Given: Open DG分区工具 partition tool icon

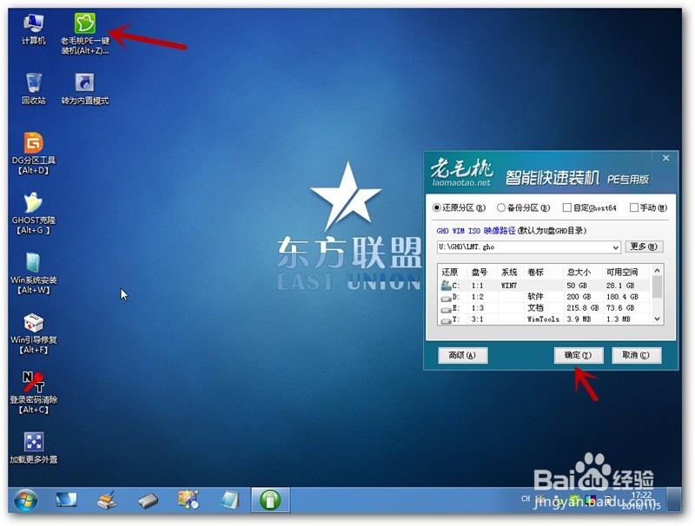Looking at the screenshot, I should click(x=34, y=153).
